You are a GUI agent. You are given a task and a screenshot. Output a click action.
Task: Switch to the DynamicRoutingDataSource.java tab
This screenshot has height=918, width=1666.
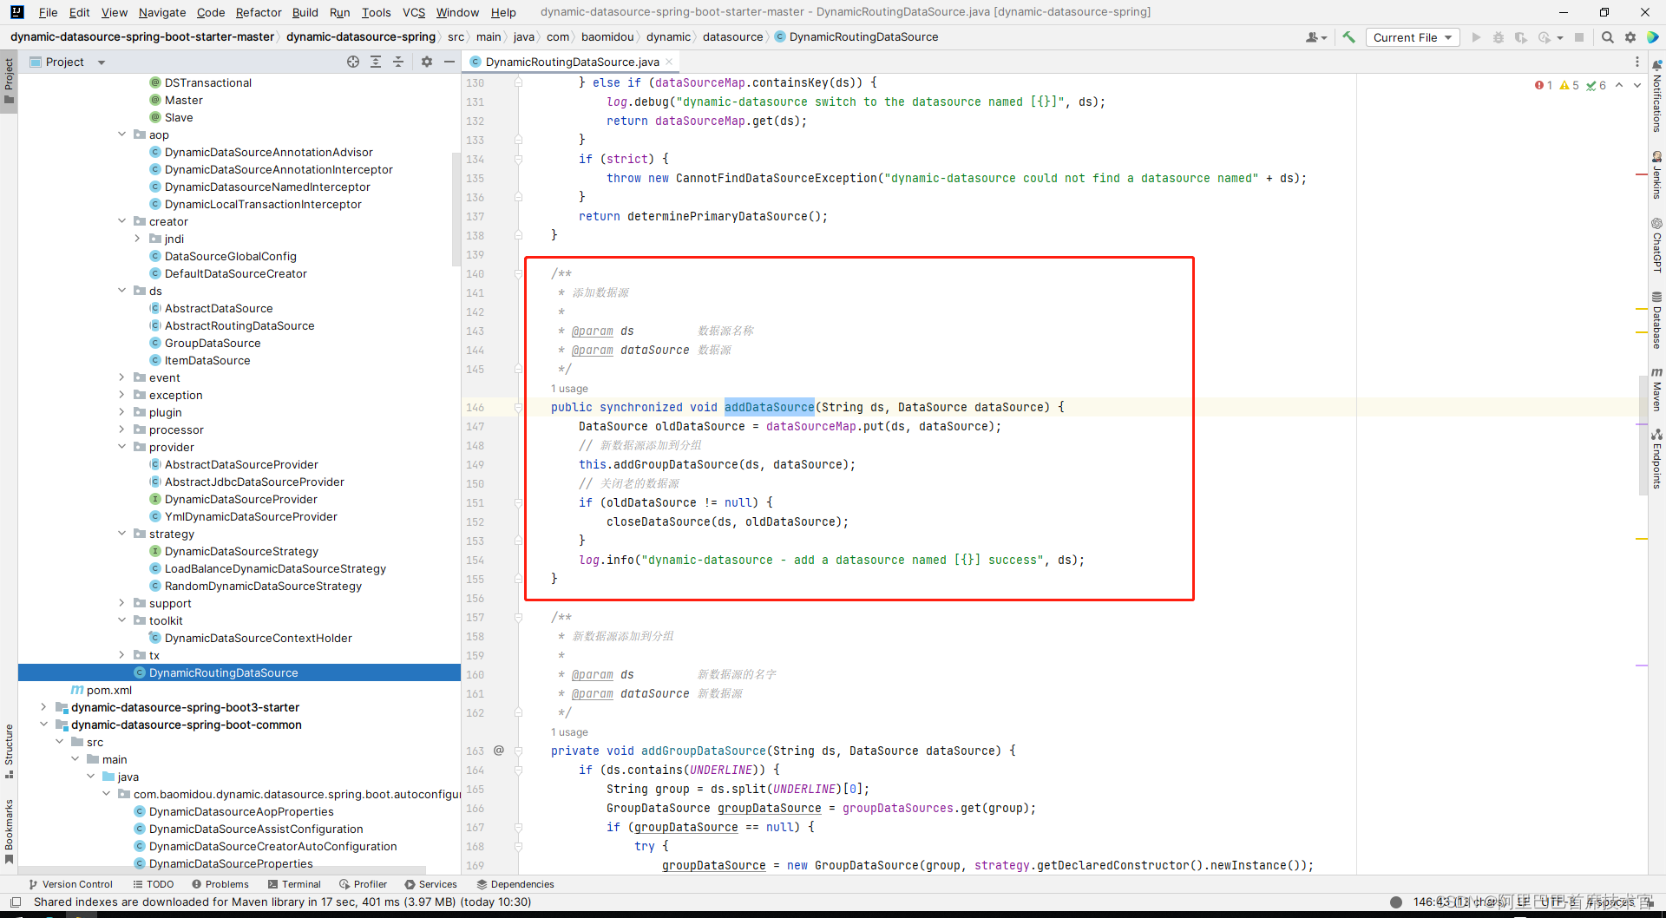pos(568,62)
